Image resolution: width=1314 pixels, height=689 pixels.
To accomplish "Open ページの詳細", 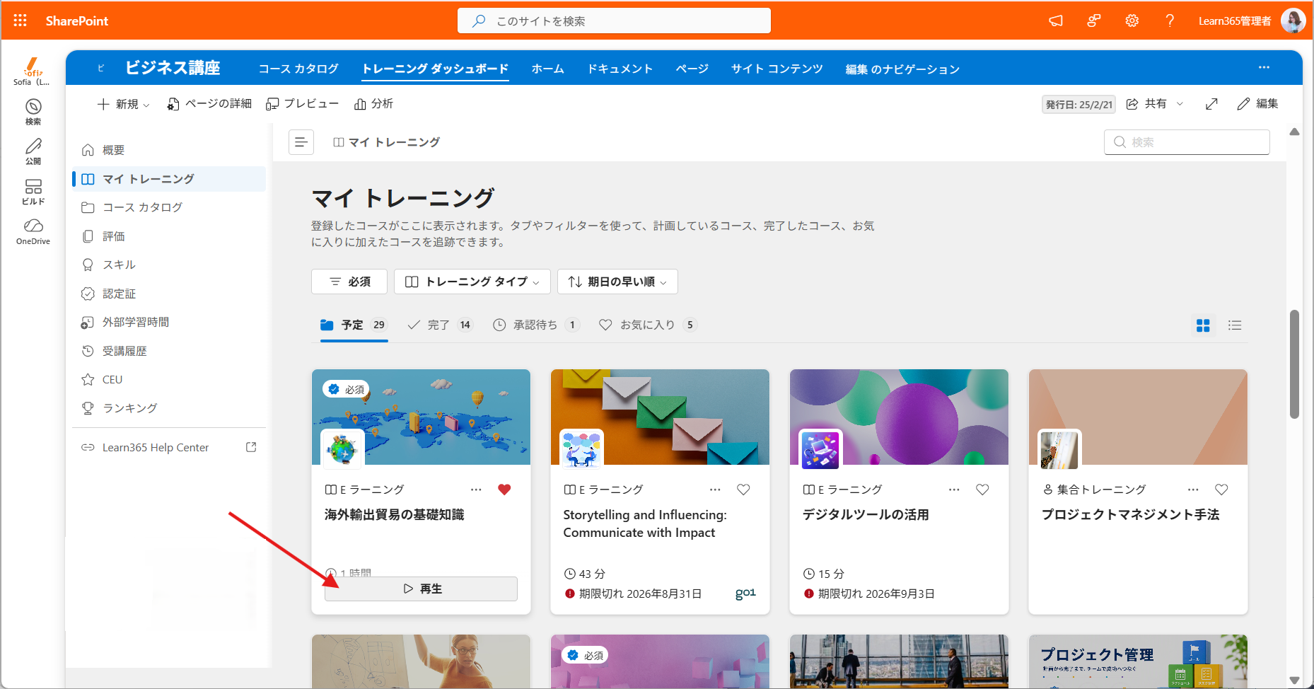I will [x=209, y=104].
